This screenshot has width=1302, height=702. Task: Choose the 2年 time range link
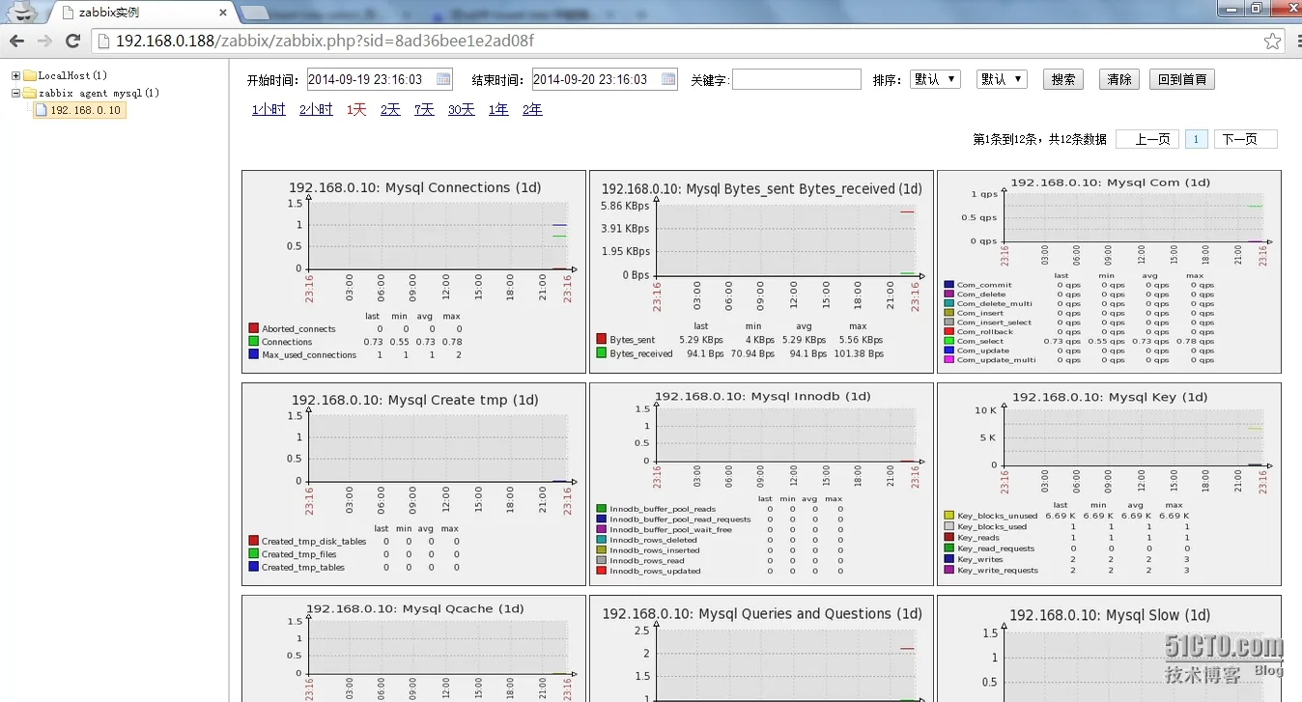coord(532,110)
